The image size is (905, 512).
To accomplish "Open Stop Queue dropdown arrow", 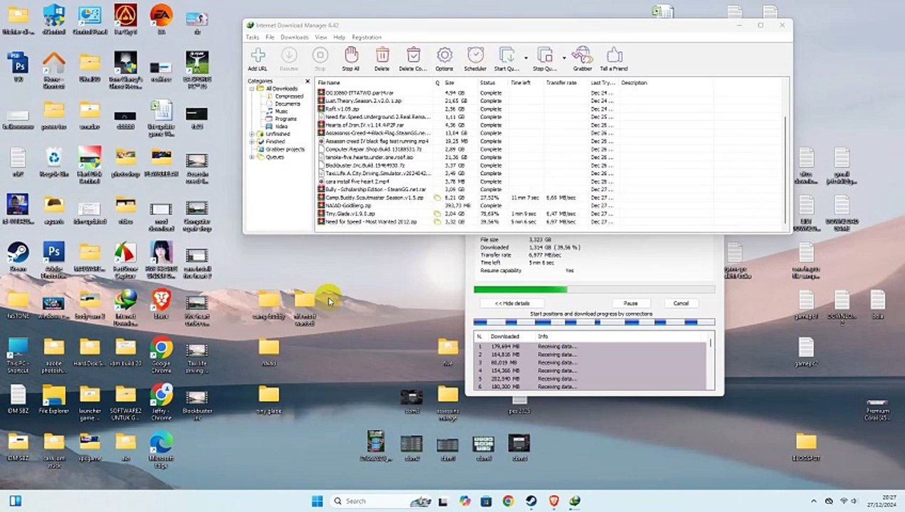I will (564, 58).
